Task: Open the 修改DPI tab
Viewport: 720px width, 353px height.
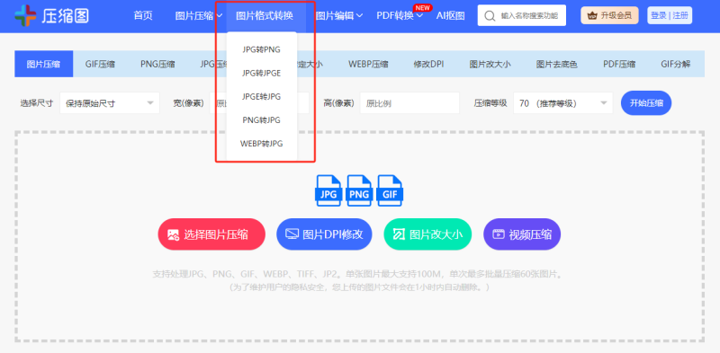Action: [428, 64]
